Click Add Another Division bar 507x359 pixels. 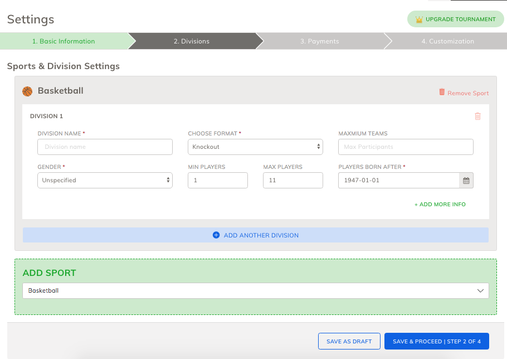(255, 235)
